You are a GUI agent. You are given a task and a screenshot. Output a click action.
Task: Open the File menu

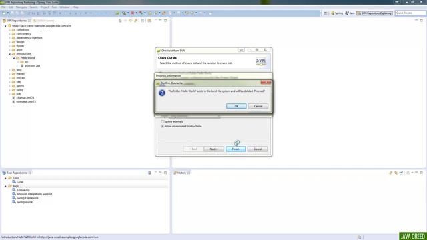(3, 7)
